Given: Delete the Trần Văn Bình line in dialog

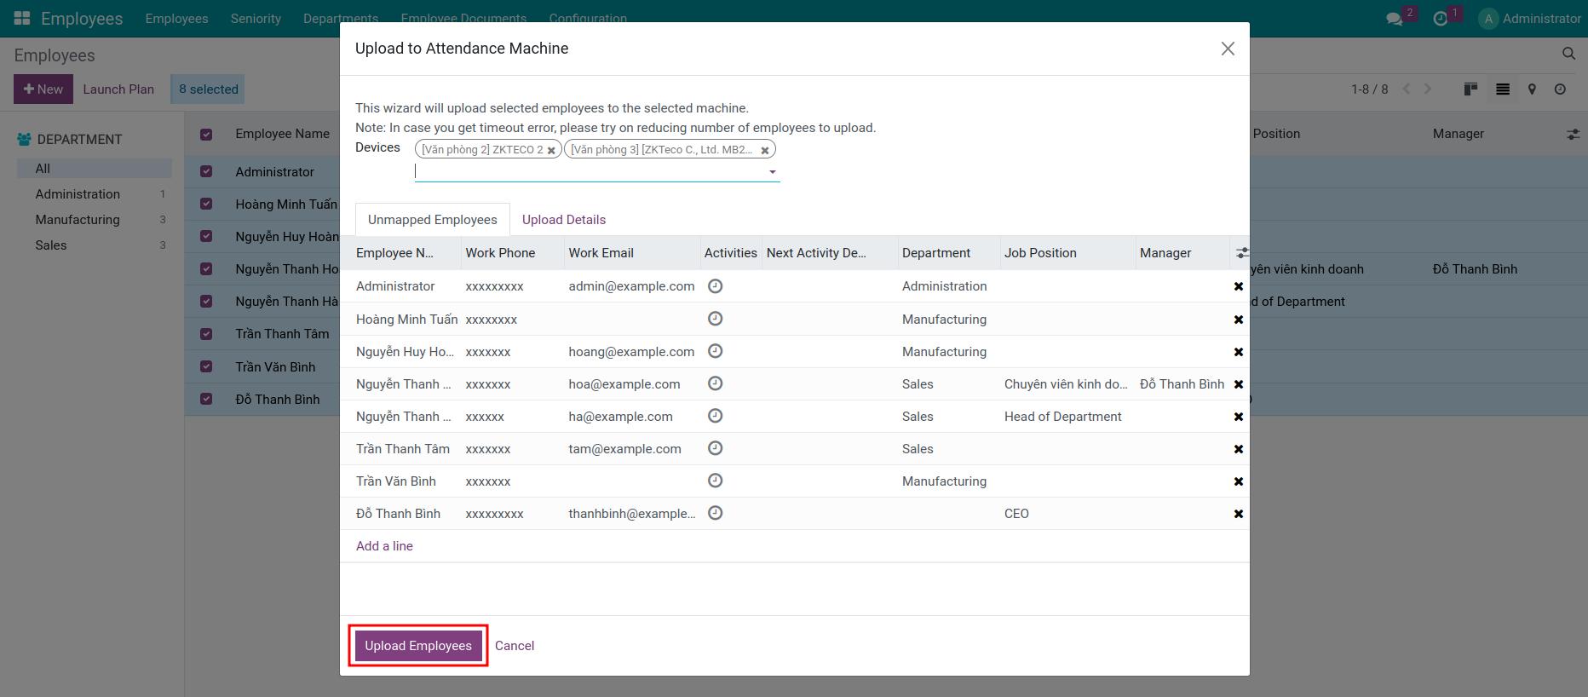Looking at the screenshot, I should tap(1239, 481).
